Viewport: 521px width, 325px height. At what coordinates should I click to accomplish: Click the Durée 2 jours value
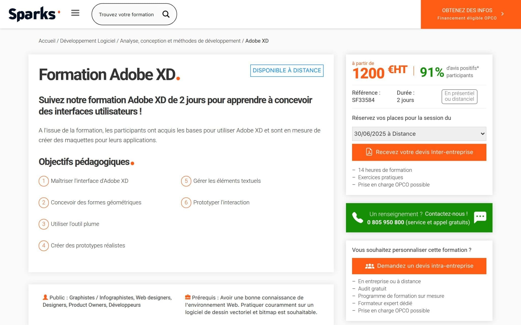pyautogui.click(x=405, y=100)
